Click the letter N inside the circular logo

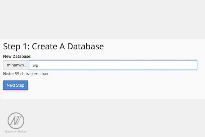point(14,121)
